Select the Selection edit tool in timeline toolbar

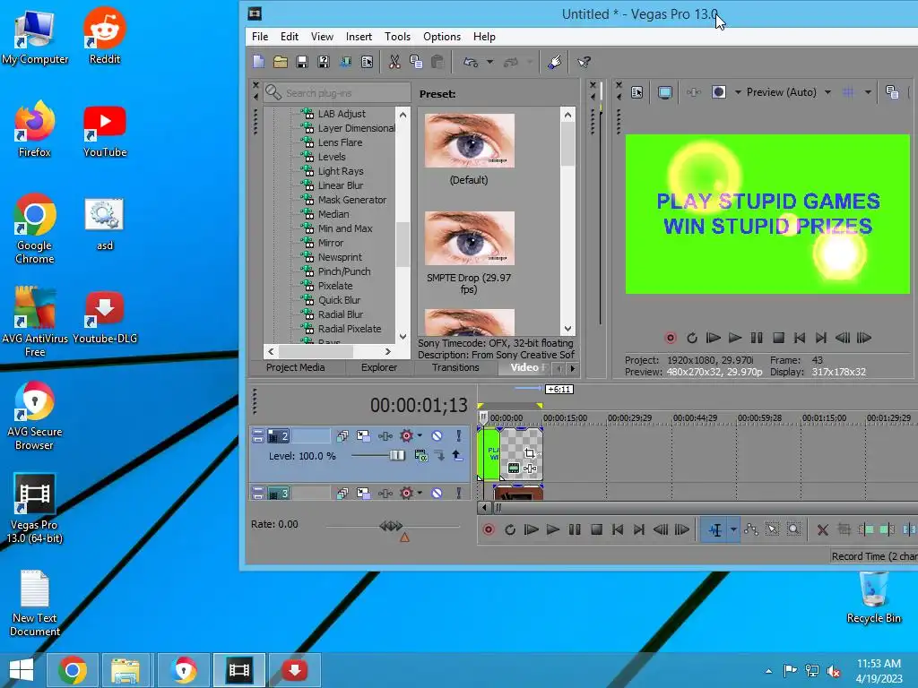[x=773, y=529]
